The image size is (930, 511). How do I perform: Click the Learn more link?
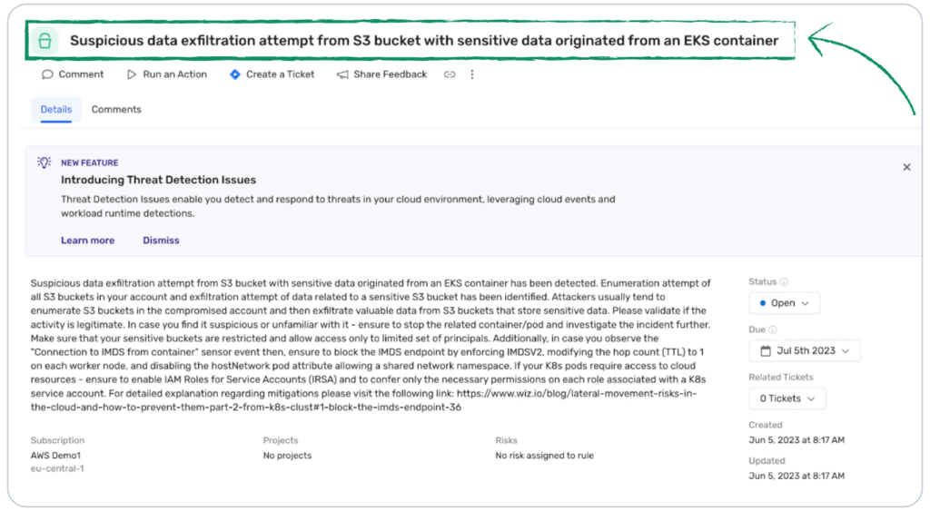pyautogui.click(x=87, y=241)
